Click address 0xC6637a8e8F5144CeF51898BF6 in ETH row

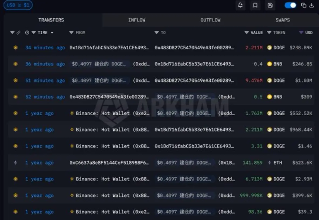pyautogui.click(x=109, y=163)
